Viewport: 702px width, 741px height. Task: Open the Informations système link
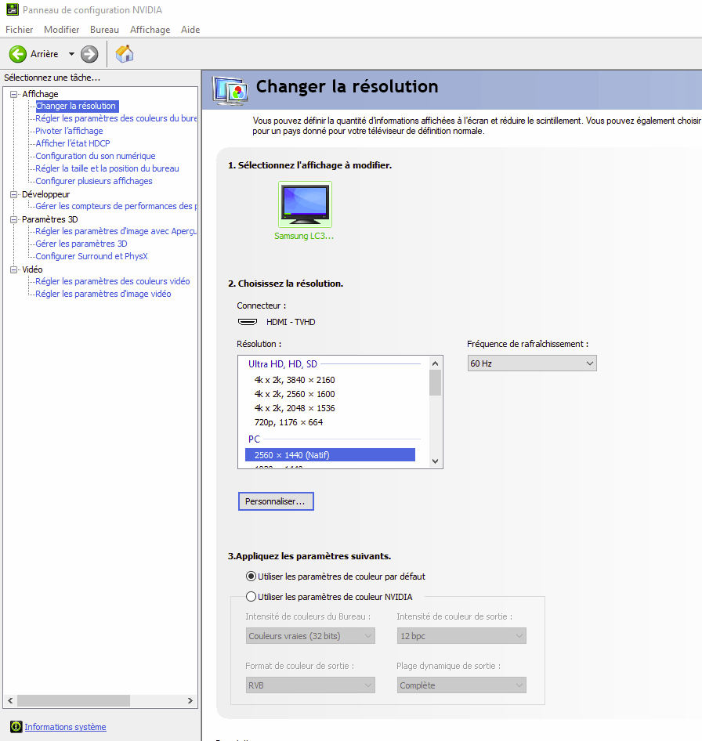[65, 727]
